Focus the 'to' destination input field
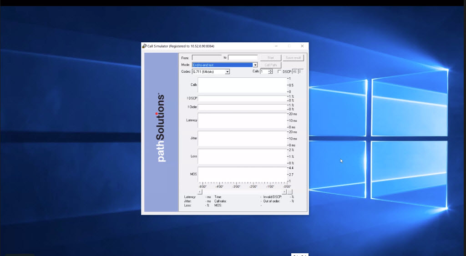Viewport: 466px width, 256px height. 243,58
